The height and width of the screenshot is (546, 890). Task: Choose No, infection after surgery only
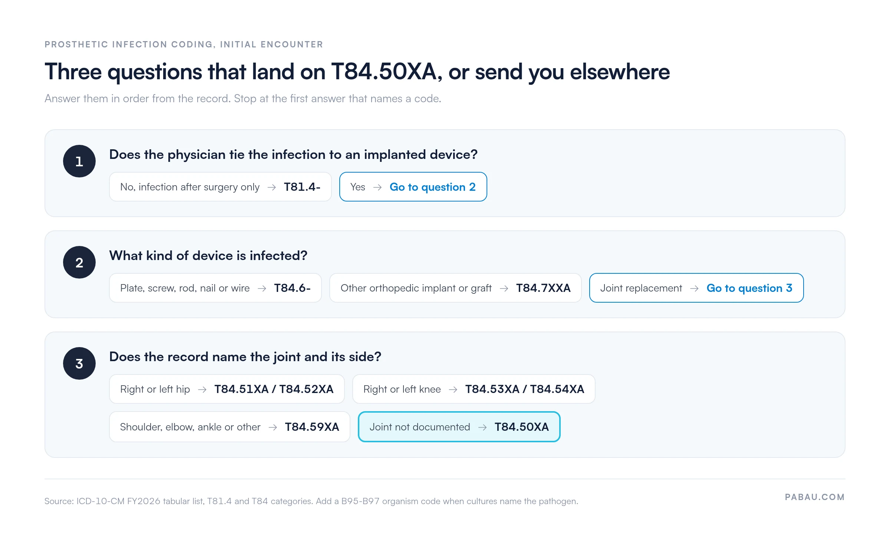220,187
